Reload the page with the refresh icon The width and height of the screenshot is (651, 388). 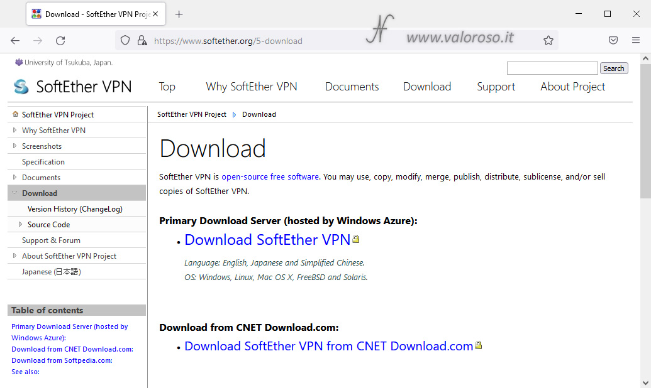[60, 41]
